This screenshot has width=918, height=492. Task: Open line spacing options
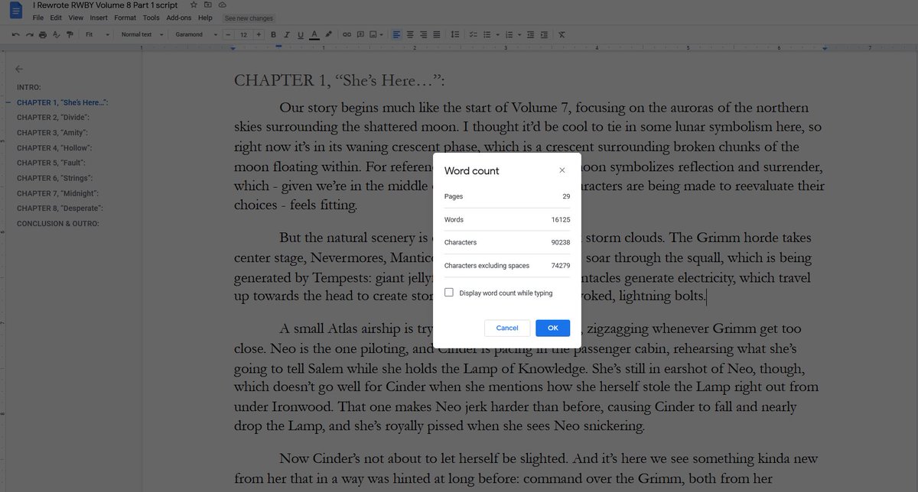point(455,34)
